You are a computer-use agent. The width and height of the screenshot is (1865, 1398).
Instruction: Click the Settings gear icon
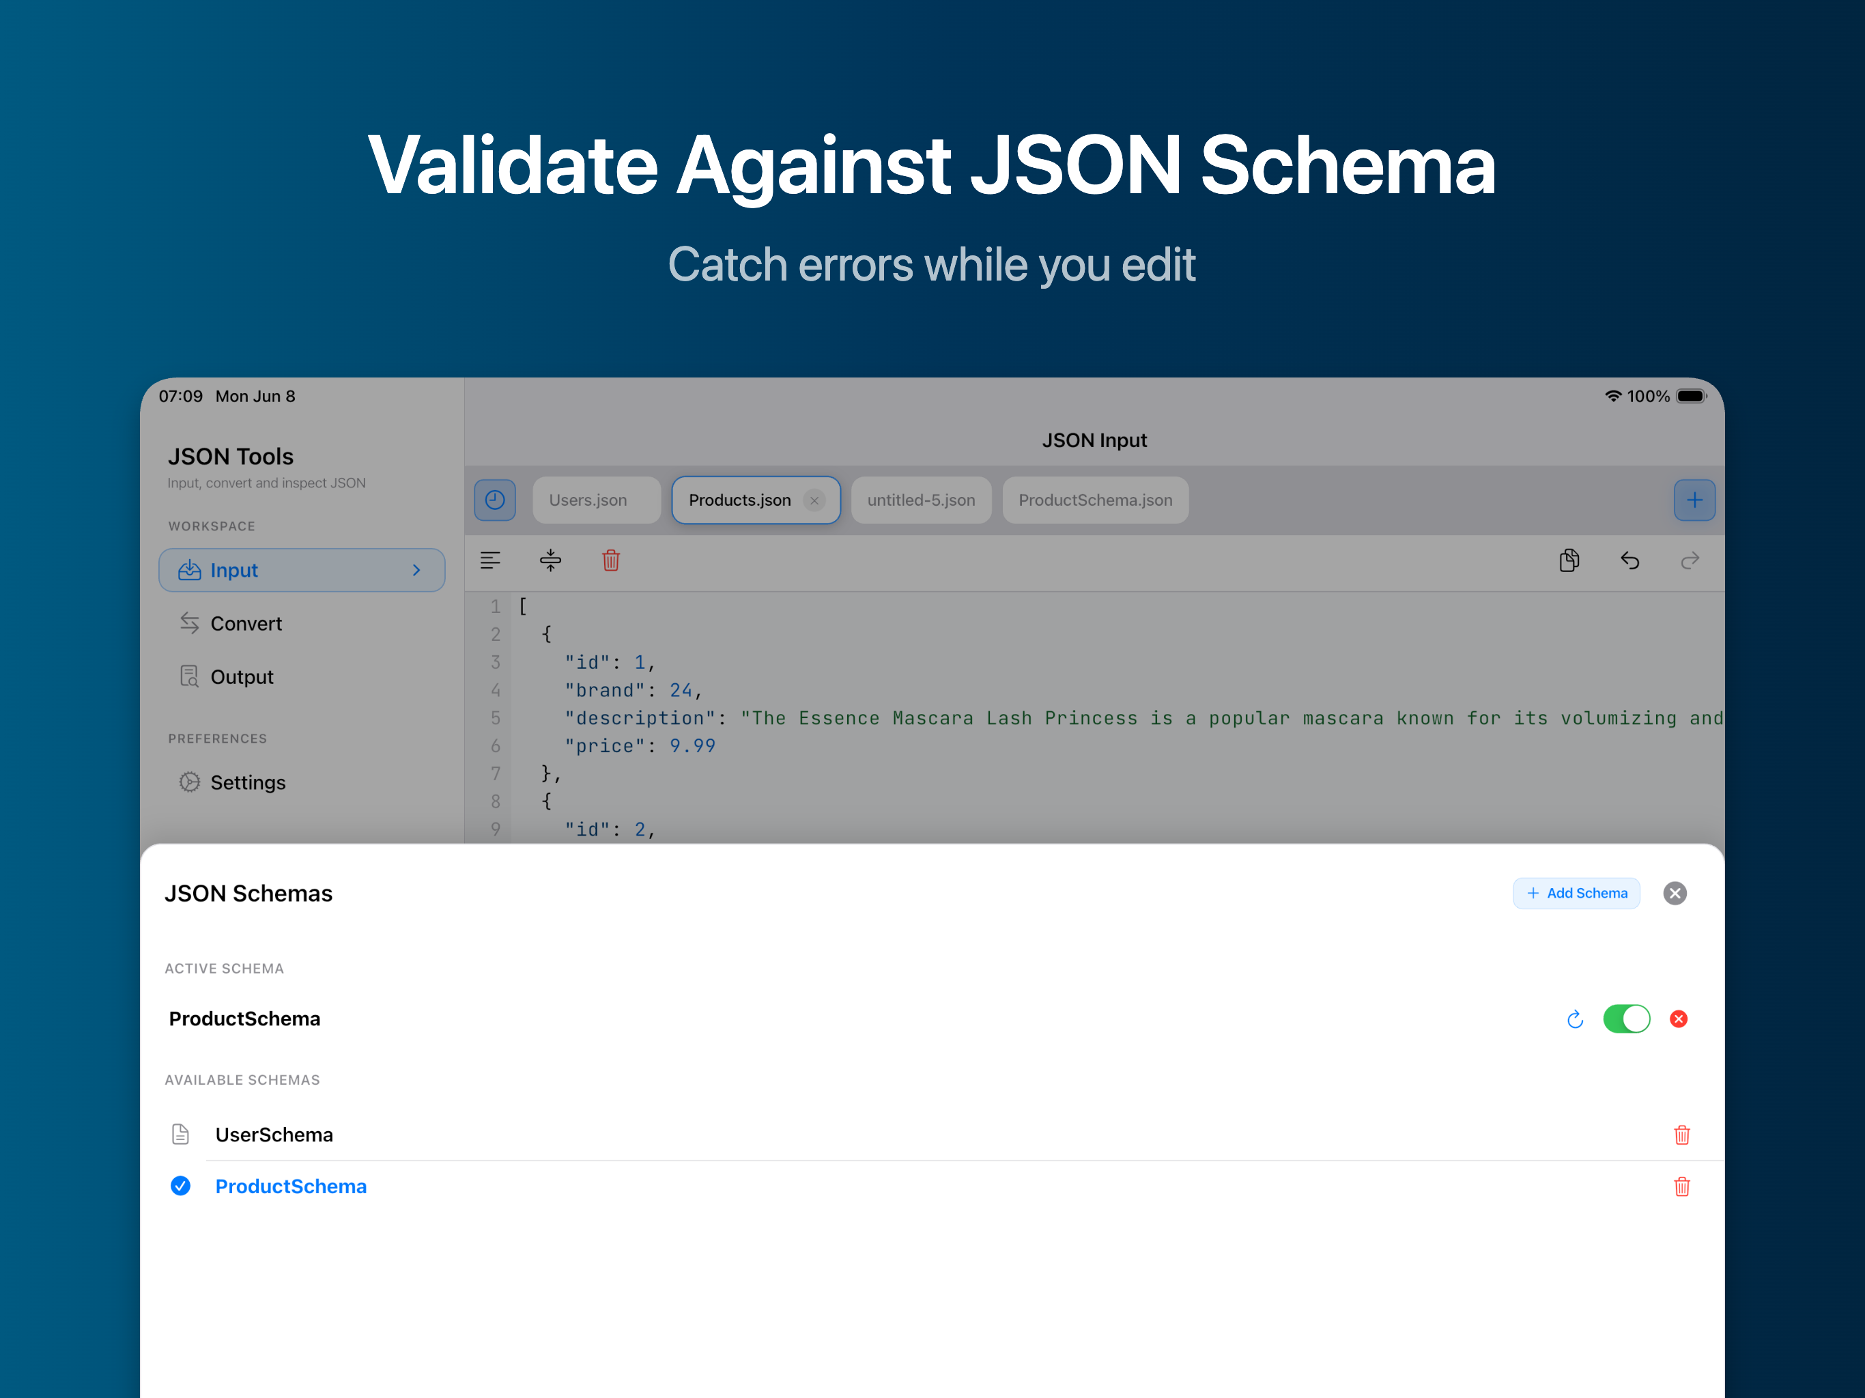tap(190, 782)
